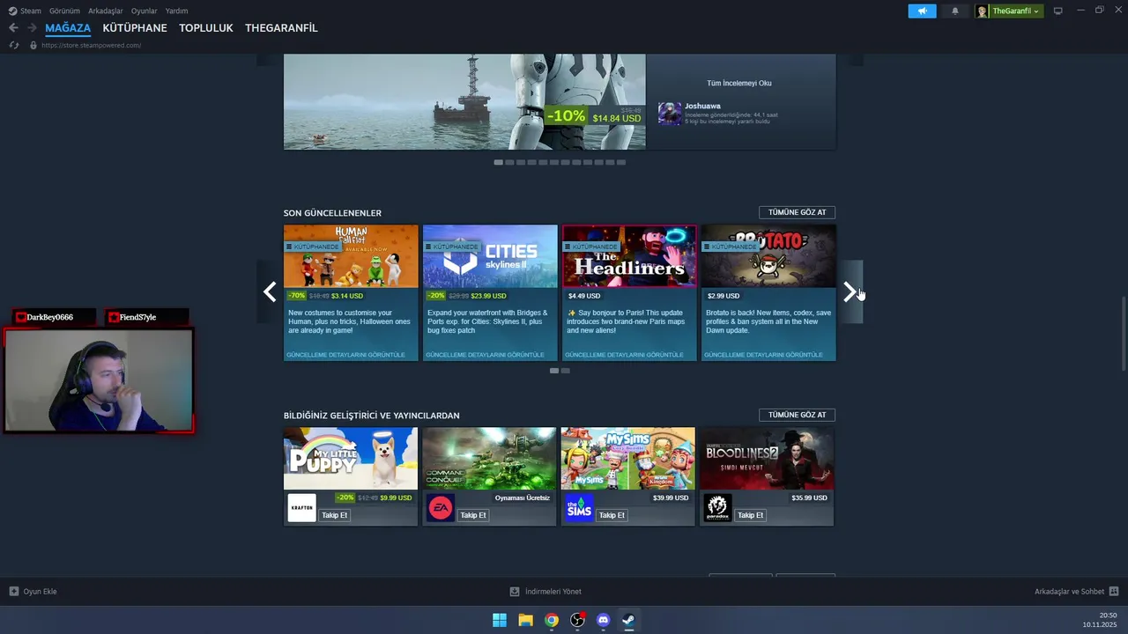This screenshot has height=634, width=1128.
Task: Follow Paradox with Takip Et
Action: coord(750,515)
